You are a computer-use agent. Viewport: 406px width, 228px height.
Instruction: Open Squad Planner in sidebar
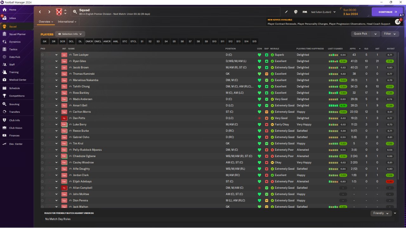pos(17,34)
